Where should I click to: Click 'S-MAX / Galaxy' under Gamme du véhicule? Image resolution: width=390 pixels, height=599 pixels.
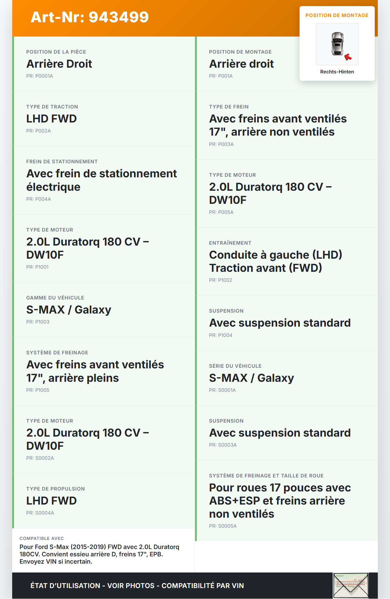click(x=69, y=310)
